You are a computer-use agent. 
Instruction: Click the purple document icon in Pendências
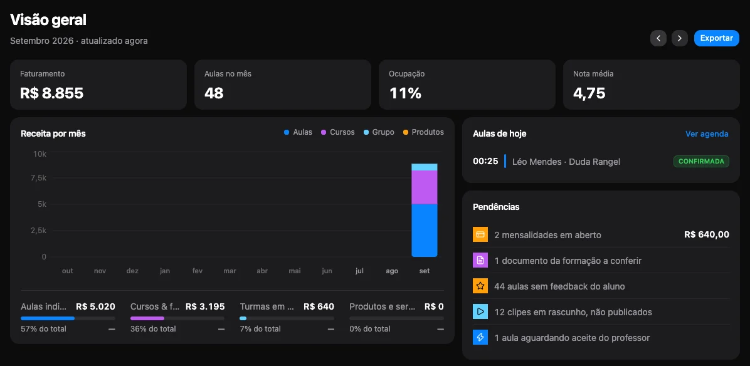click(480, 261)
